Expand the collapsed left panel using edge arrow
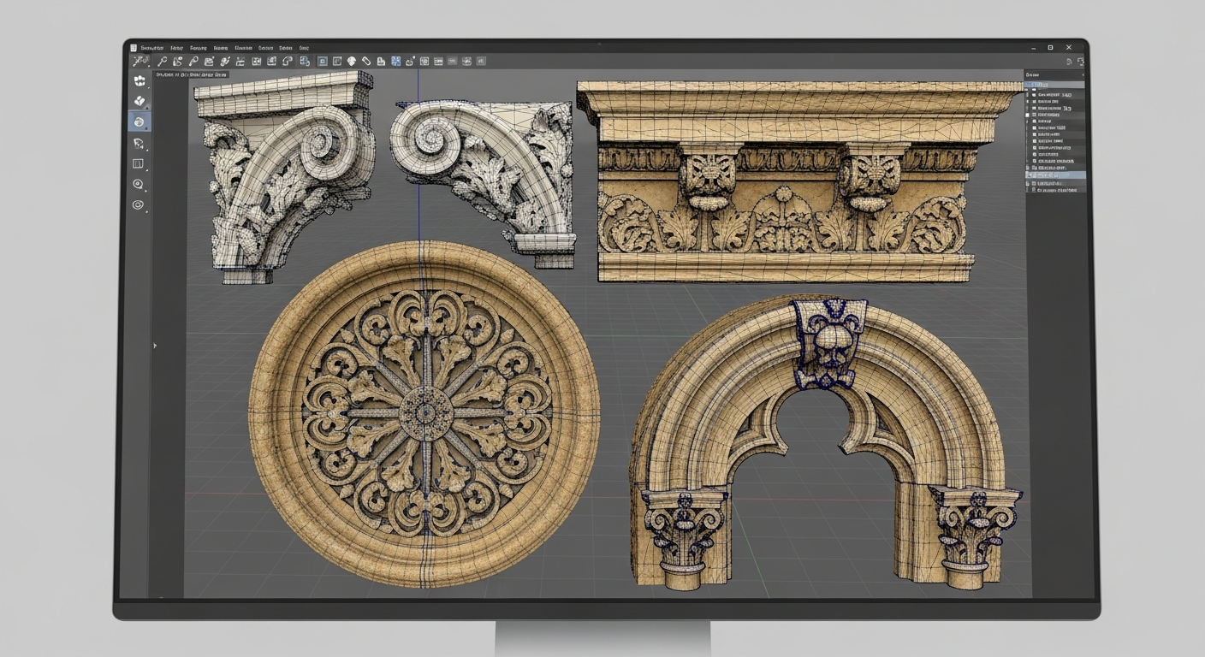Image resolution: width=1205 pixels, height=657 pixels. click(155, 346)
